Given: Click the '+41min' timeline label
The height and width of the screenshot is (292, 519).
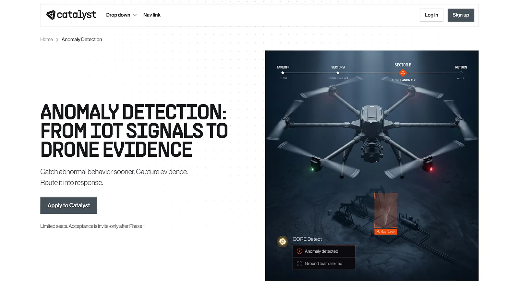Looking at the screenshot, I should pos(461,79).
